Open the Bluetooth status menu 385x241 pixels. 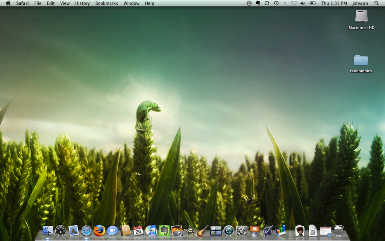(x=285, y=3)
